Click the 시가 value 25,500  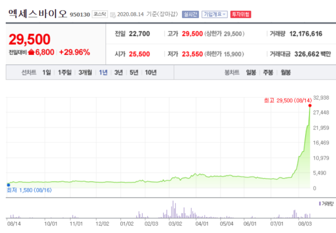[x=139, y=54]
